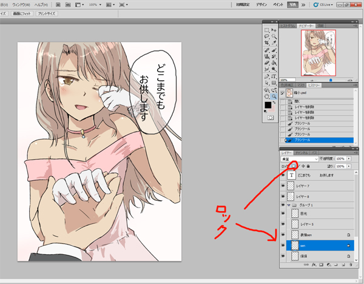Open the ウィンドウ(W) menu
Screen dimensions: 364x284
click(x=21, y=5)
